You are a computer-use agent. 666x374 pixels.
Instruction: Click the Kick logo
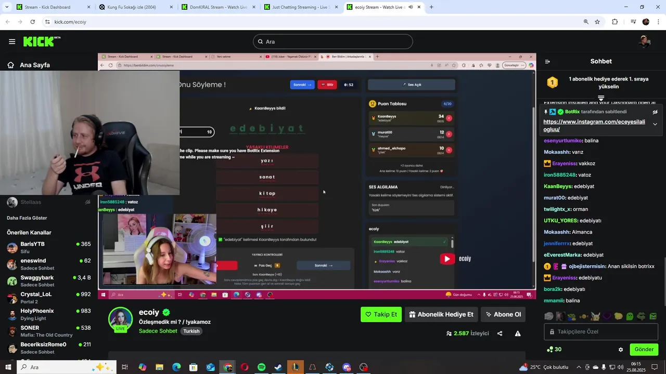click(42, 42)
